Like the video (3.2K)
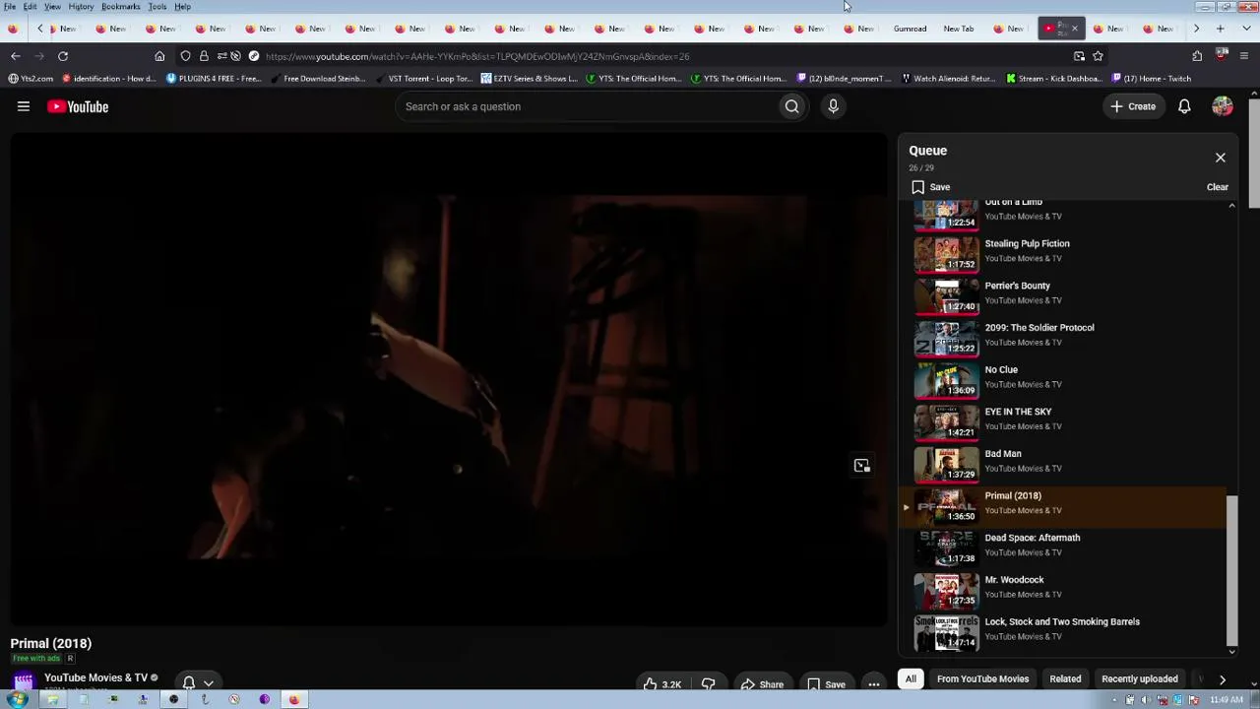Screen dimensions: 1260x709 pyautogui.click(x=662, y=684)
